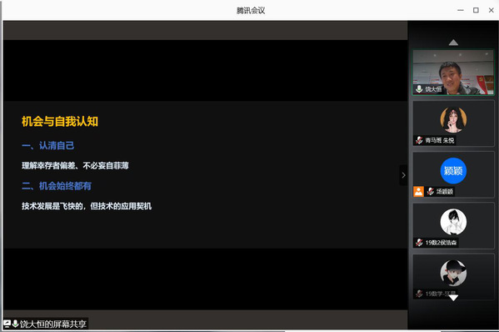The height and width of the screenshot is (332, 499).
Task: Click the slide heading 机会与自我认知
Action: point(60,122)
